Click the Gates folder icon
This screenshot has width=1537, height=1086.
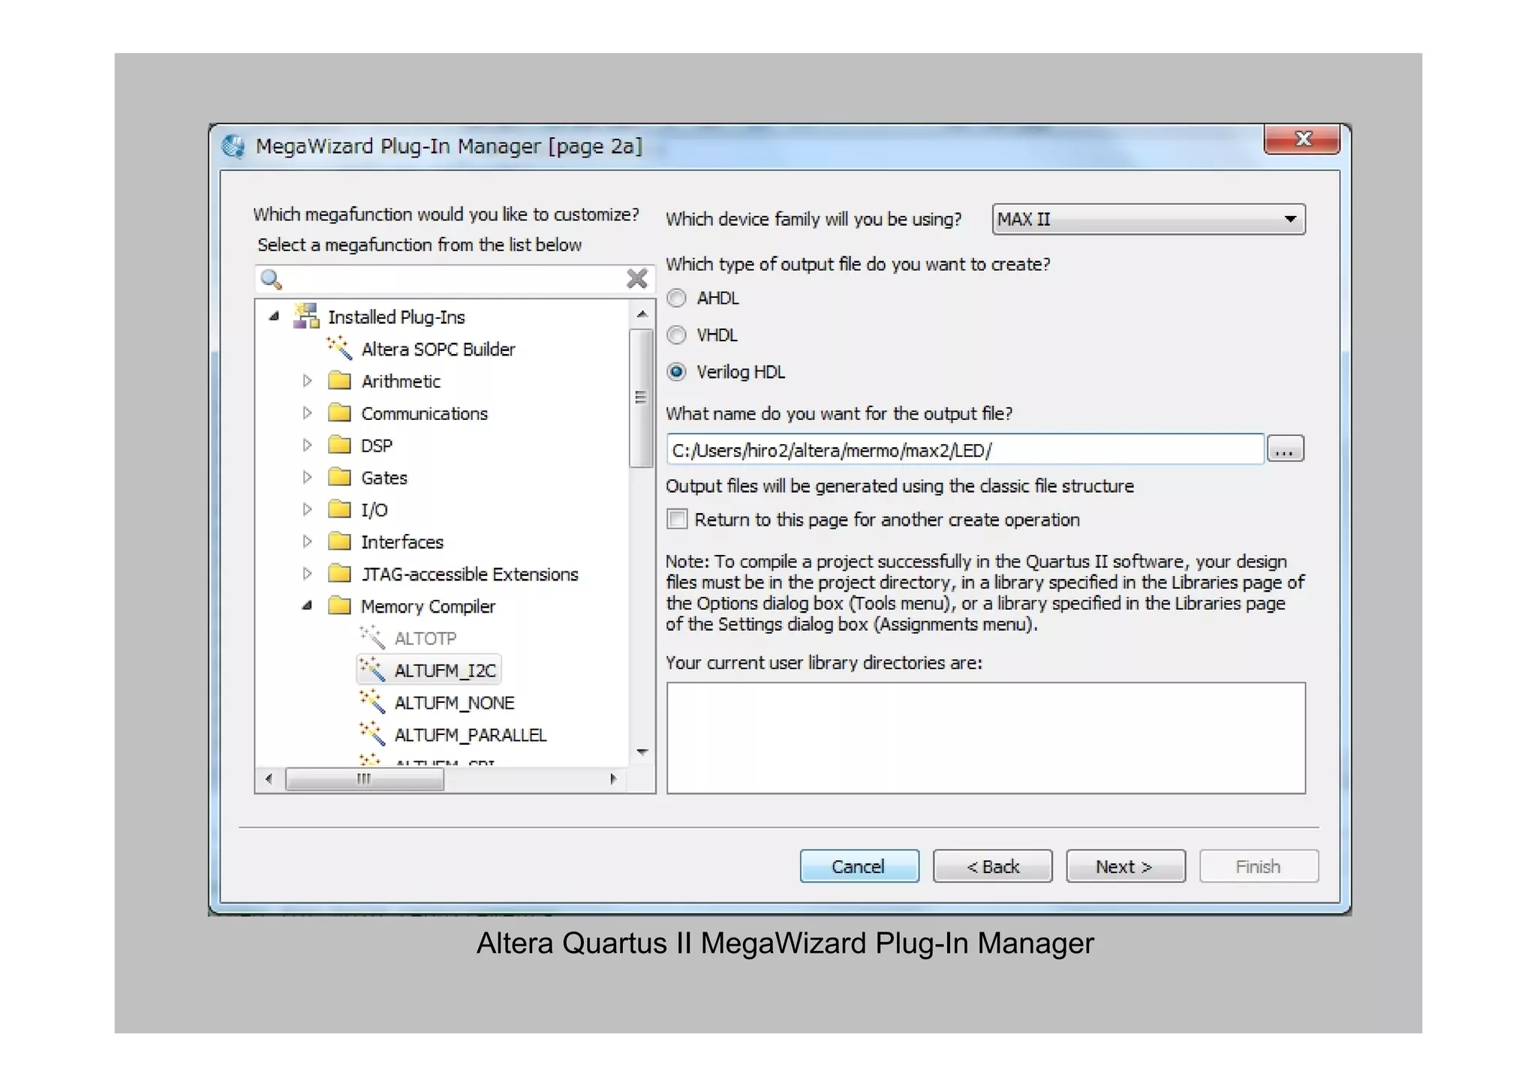[340, 478]
